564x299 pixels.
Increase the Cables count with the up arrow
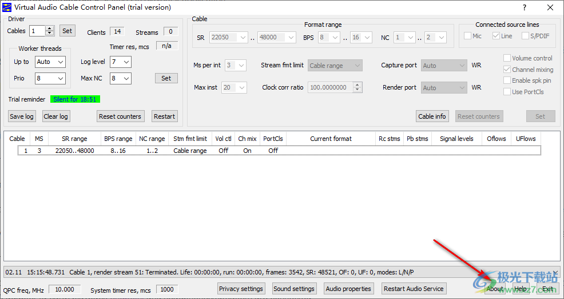[50, 29]
